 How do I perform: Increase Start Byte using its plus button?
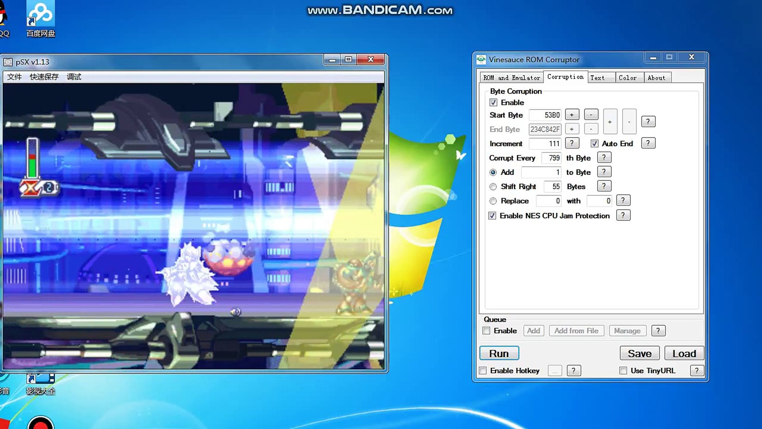click(x=571, y=114)
